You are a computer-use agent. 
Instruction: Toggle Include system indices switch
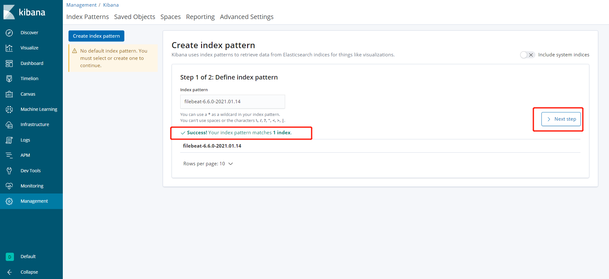(527, 55)
